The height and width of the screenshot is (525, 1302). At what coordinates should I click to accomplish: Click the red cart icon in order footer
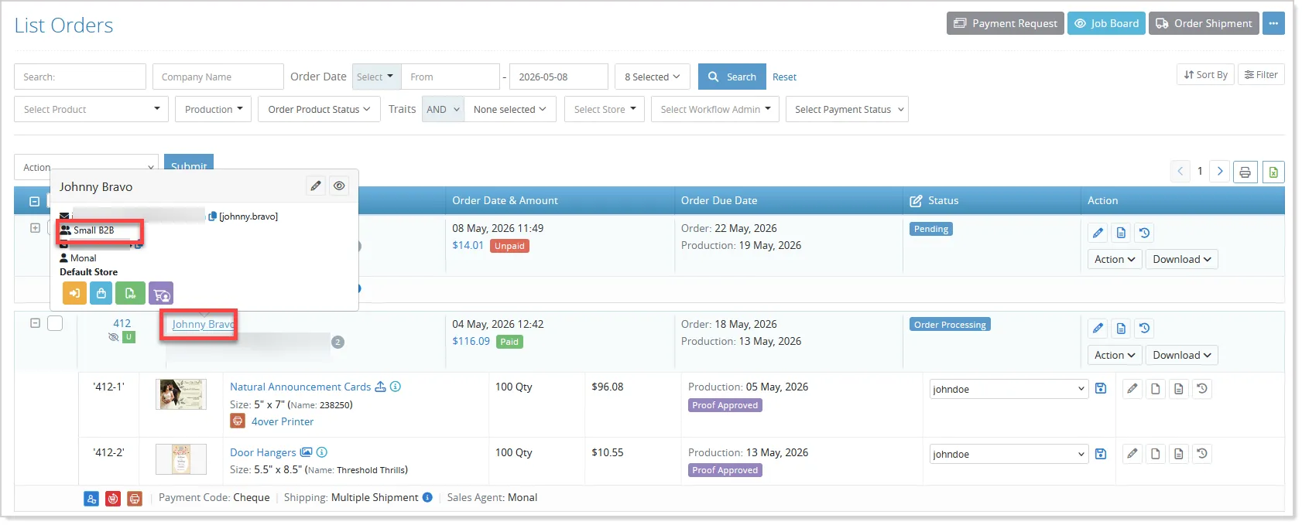click(113, 499)
